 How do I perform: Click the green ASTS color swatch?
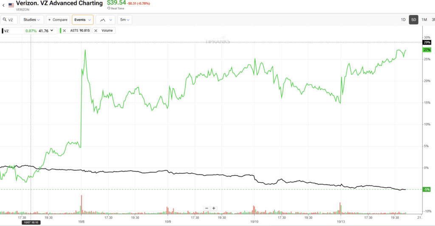coord(60,31)
